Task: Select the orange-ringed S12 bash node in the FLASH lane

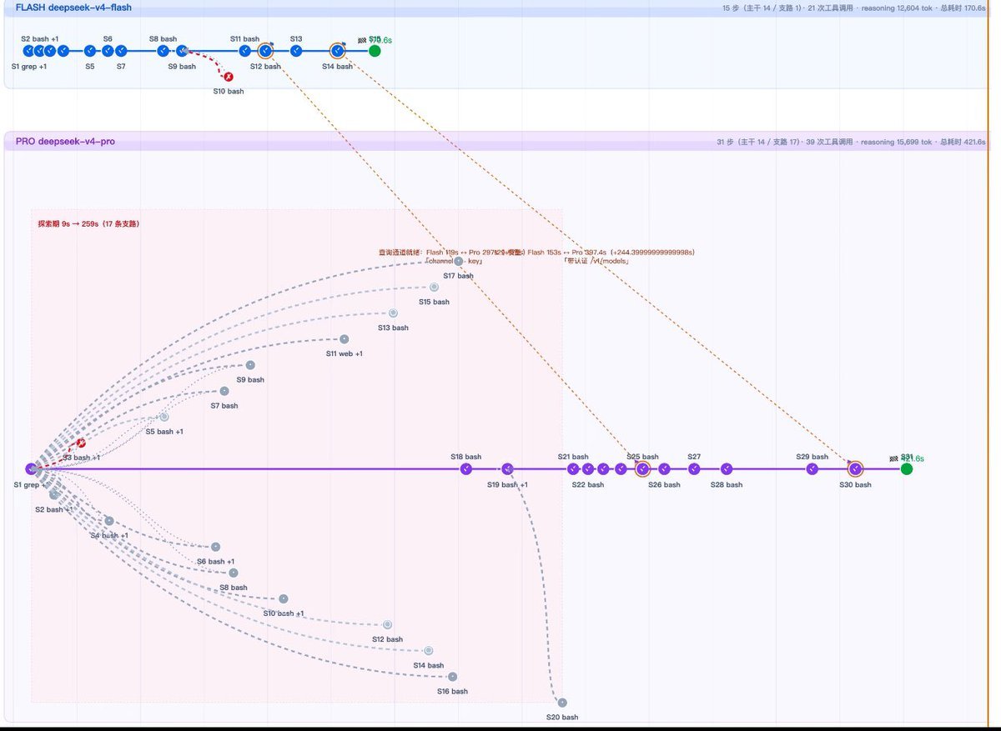Action: pos(266,51)
